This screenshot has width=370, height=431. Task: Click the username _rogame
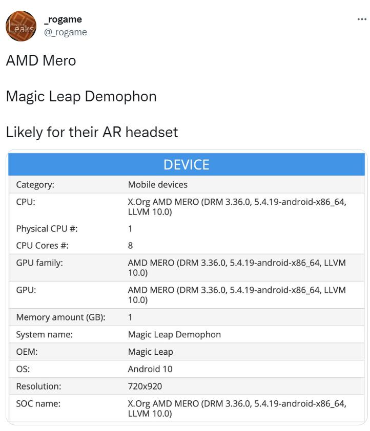[x=61, y=19]
